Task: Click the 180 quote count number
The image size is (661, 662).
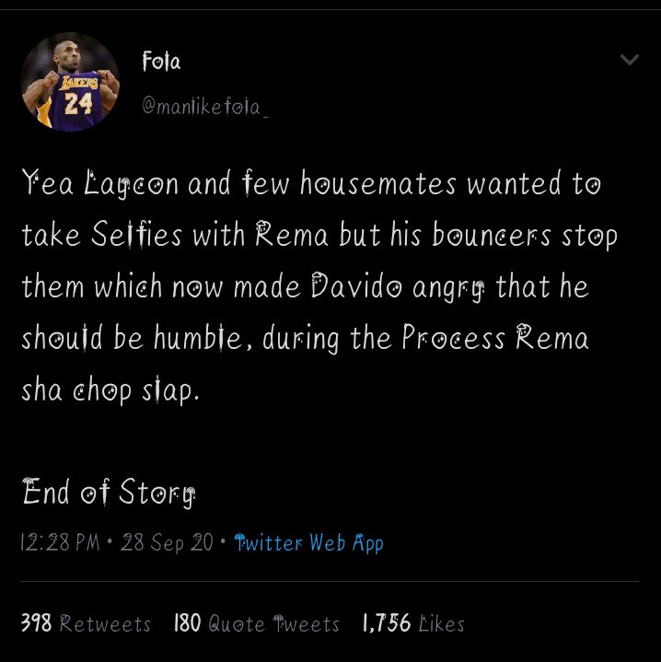Action: 188,623
